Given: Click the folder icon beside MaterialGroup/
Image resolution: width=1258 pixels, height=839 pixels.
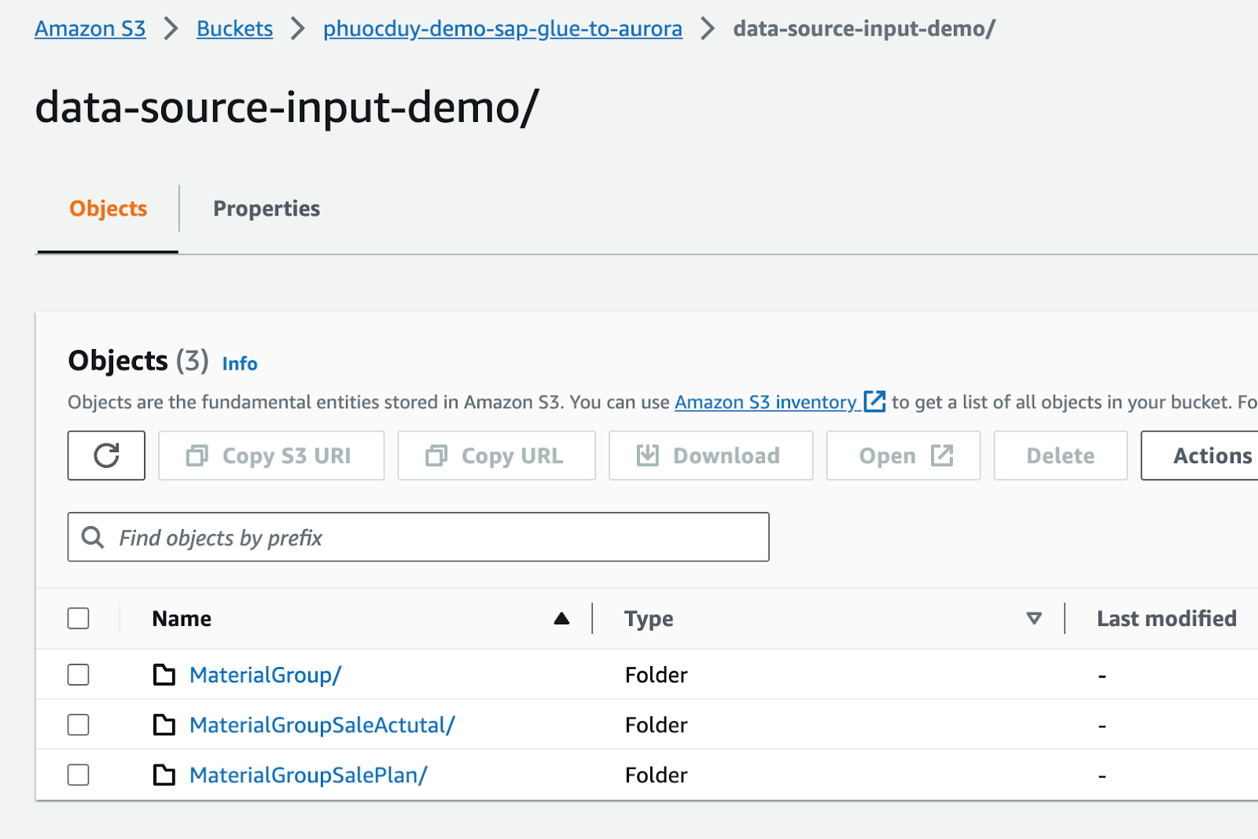Looking at the screenshot, I should click(x=164, y=675).
